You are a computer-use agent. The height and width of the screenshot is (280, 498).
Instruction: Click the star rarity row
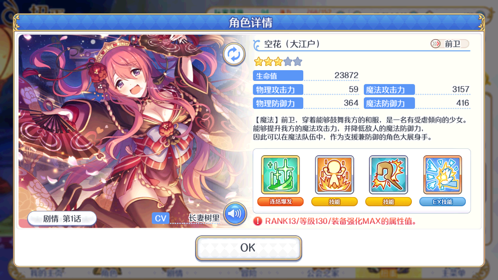278,62
